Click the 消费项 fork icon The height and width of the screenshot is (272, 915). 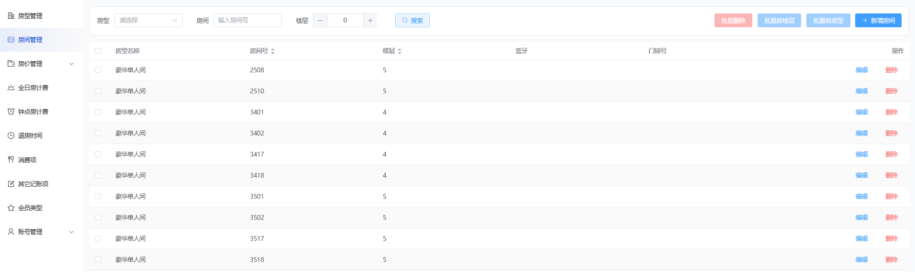[x=11, y=160]
